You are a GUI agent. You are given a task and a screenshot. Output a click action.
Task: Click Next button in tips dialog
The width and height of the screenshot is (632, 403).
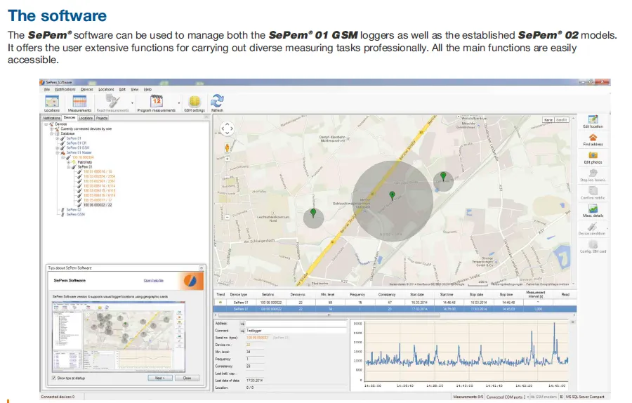click(x=159, y=378)
